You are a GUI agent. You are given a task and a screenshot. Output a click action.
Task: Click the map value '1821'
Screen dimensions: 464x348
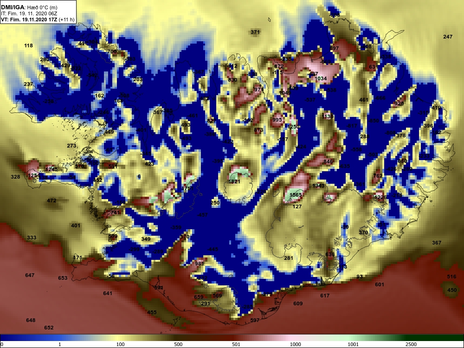[x=234, y=181]
